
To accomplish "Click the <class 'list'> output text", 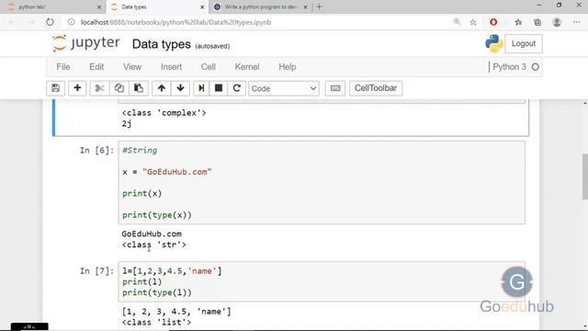I will tap(156, 322).
